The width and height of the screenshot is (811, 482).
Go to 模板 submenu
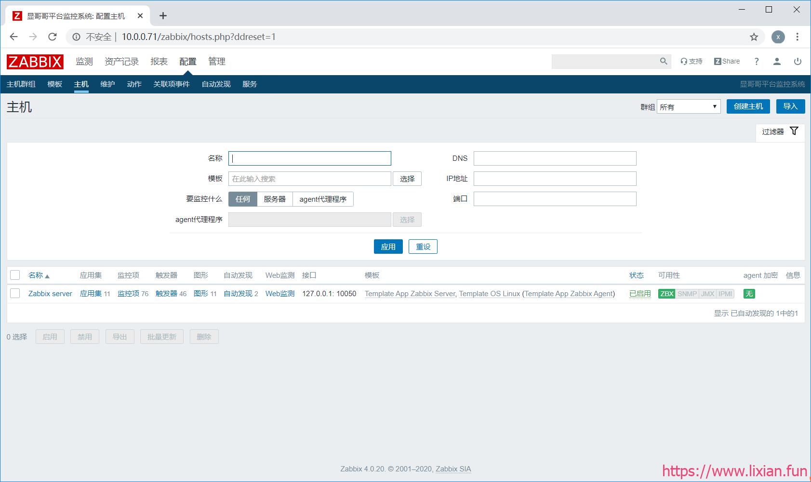pos(55,84)
